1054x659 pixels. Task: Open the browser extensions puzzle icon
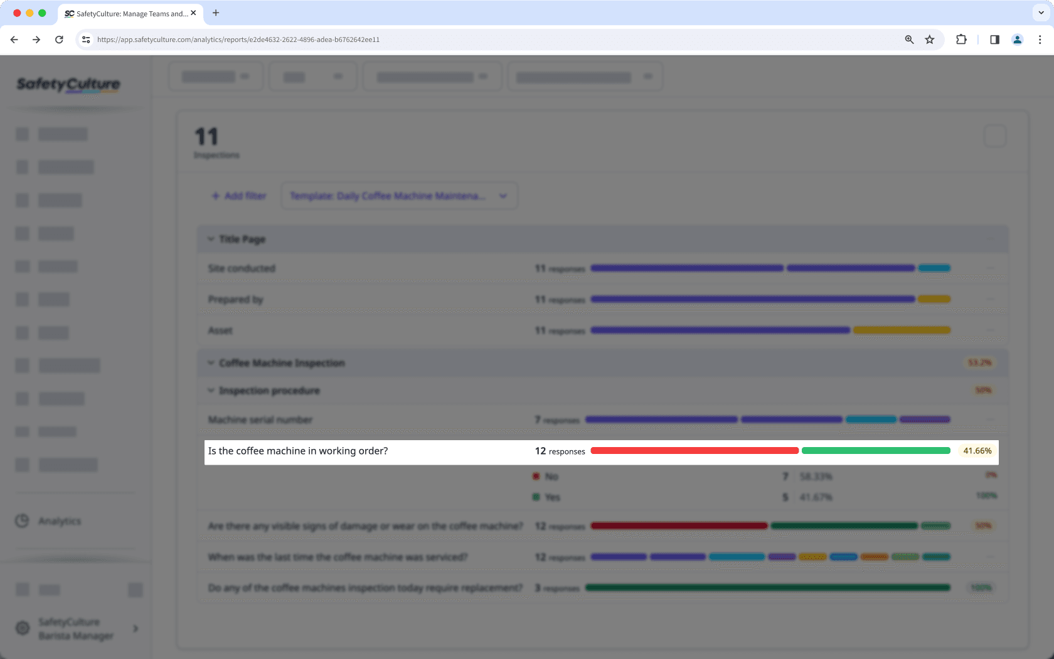point(961,40)
